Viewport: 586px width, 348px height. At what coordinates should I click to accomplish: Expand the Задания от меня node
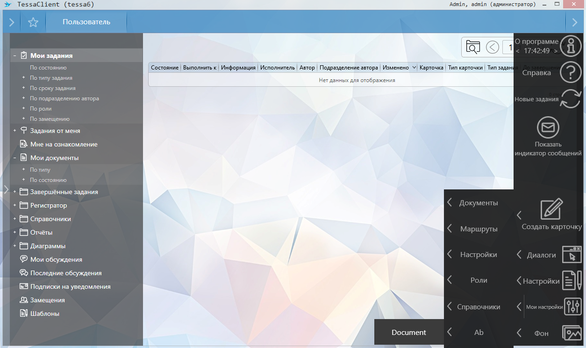click(15, 131)
